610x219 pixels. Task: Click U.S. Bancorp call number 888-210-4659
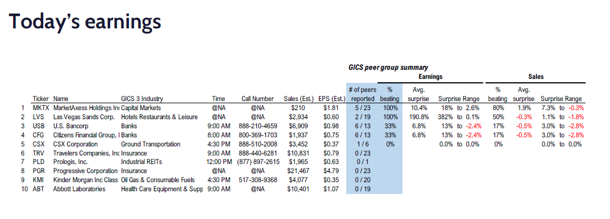coord(258,126)
